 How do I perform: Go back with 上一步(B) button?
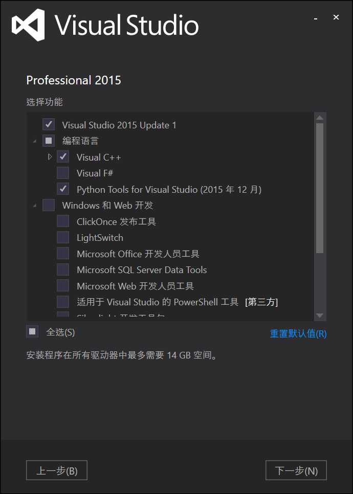57,470
